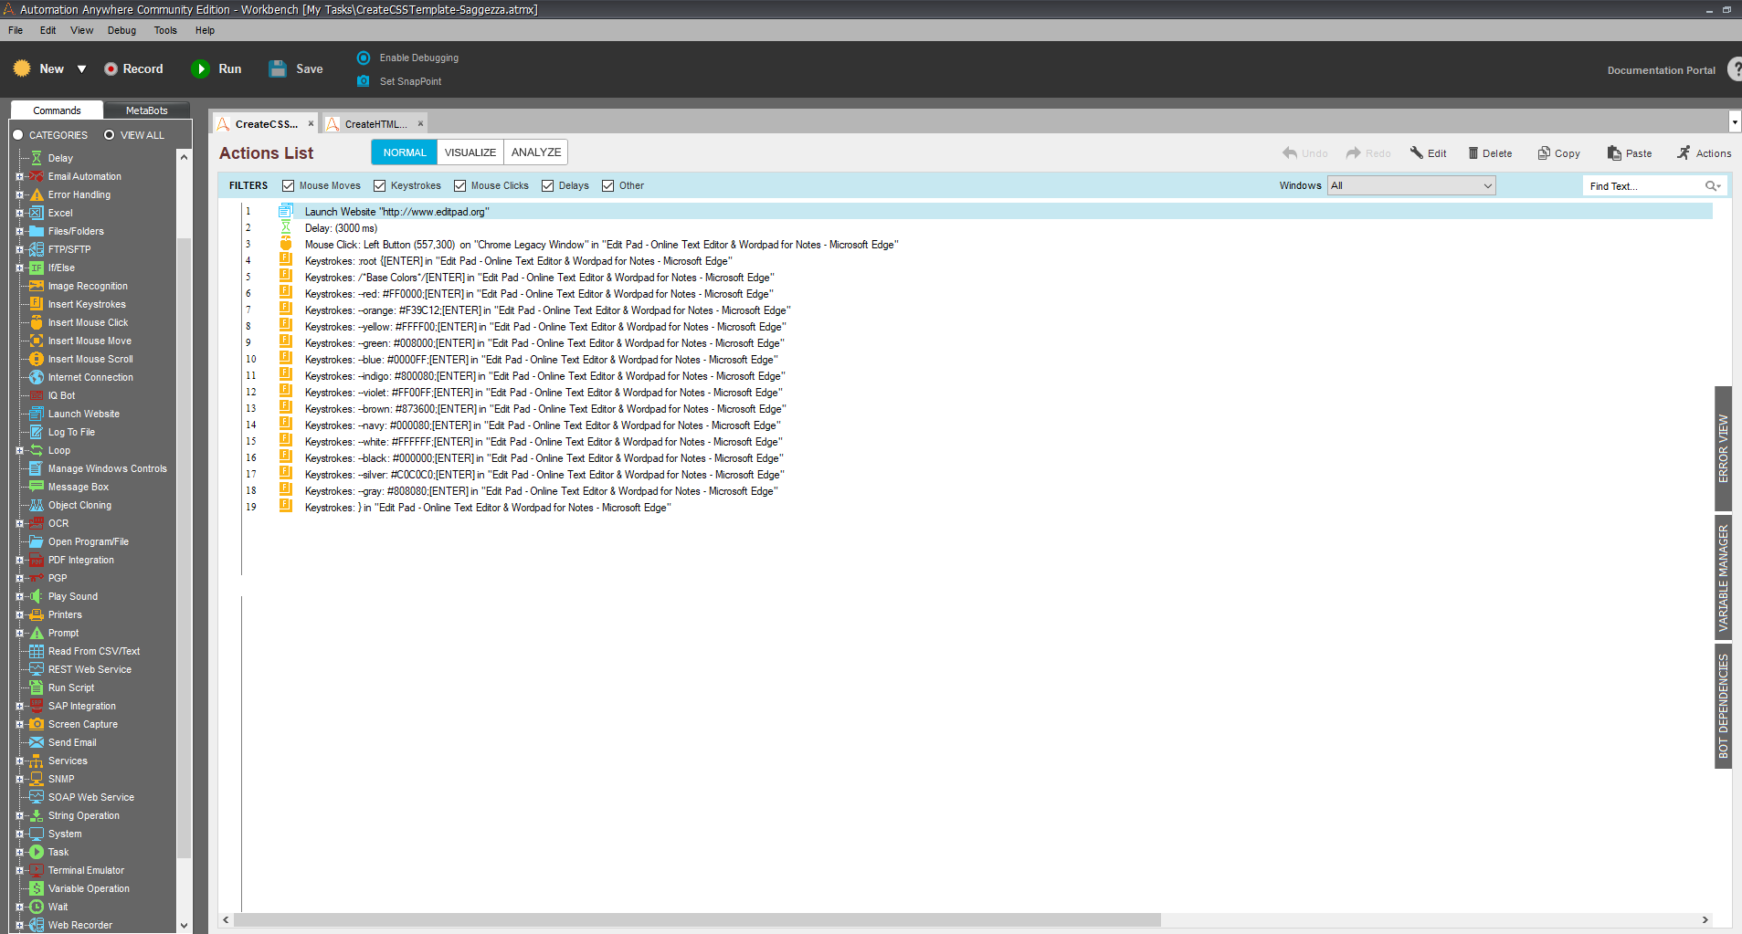
Task: Uncheck the Mouse Moves filter
Action: tap(289, 185)
